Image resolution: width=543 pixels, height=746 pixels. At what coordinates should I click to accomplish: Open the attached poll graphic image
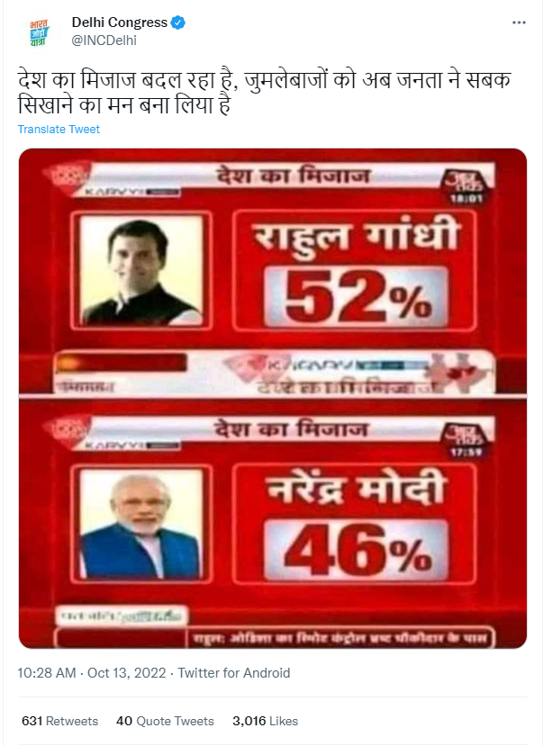pyautogui.click(x=270, y=400)
